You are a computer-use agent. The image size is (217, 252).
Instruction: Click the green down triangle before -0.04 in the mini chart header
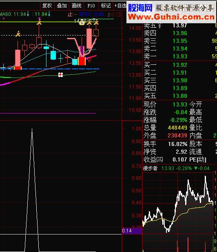196,168
